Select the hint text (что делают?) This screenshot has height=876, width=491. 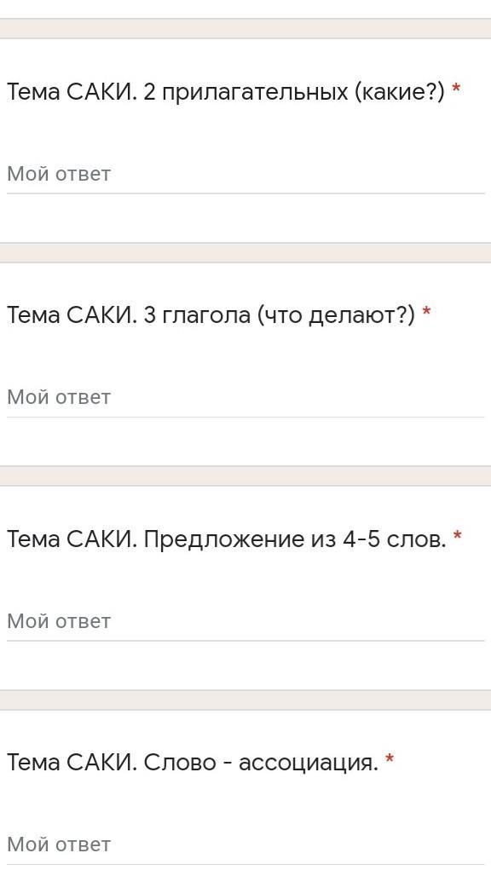[336, 315]
